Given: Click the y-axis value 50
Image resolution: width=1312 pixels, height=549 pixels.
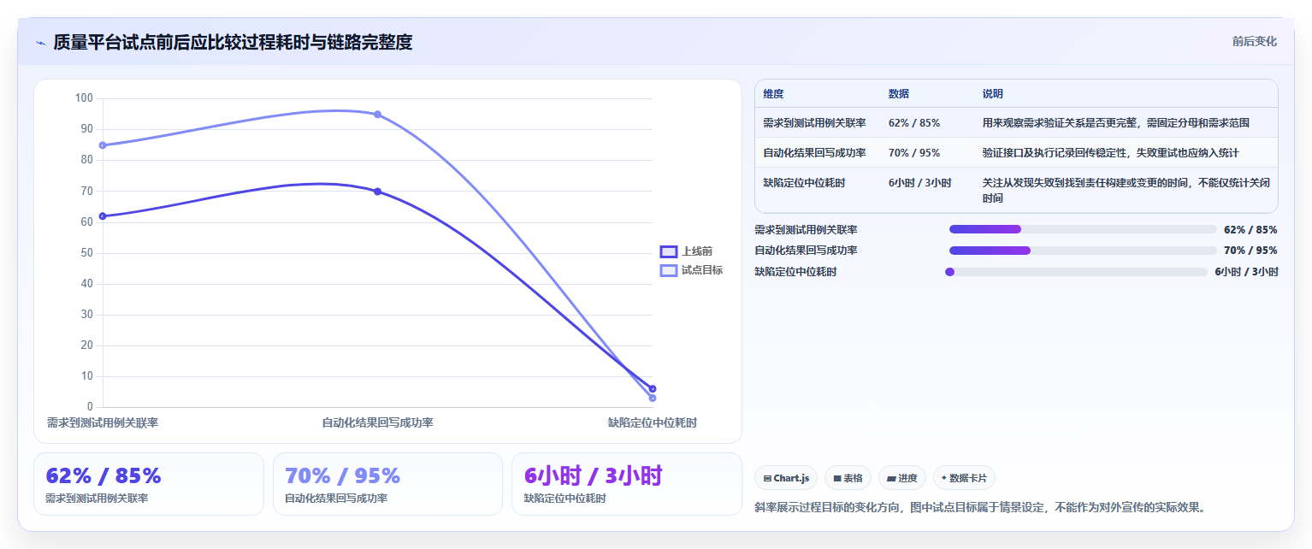Looking at the screenshot, I should point(87,253).
